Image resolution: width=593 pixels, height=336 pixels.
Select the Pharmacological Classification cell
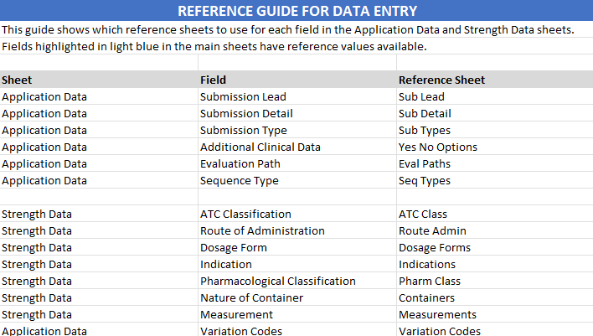pyautogui.click(x=277, y=281)
